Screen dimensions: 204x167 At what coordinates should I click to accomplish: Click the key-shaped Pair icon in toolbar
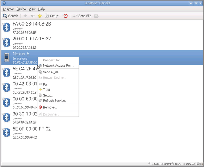32,16
